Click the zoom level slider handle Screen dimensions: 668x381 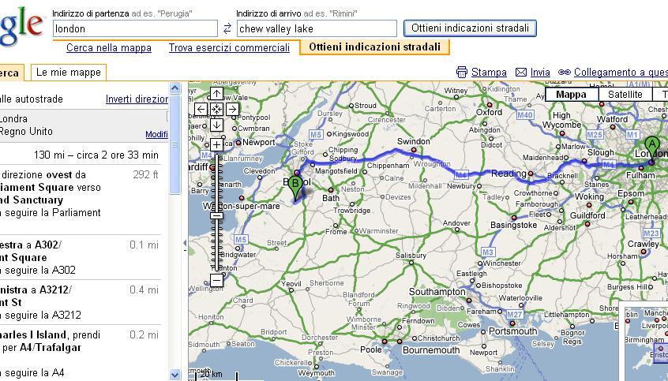pos(216,215)
